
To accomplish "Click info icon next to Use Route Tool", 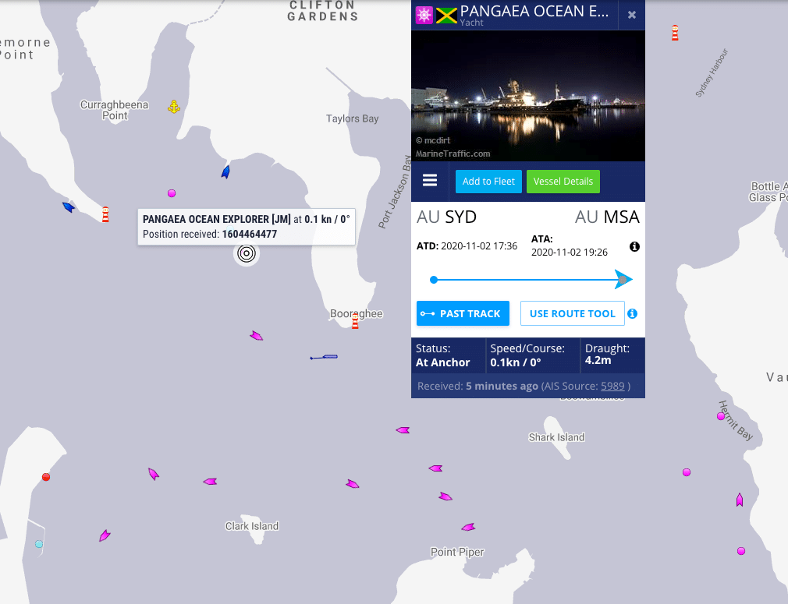I will (633, 313).
